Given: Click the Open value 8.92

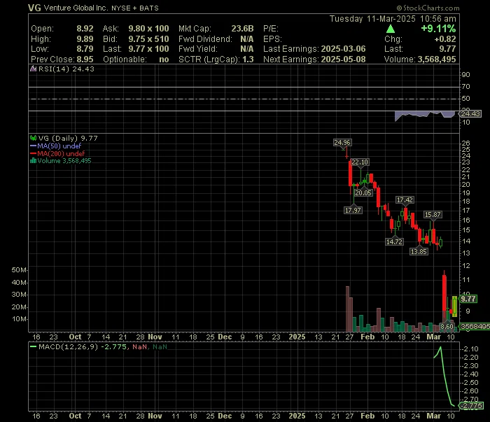Looking at the screenshot, I should [85, 29].
